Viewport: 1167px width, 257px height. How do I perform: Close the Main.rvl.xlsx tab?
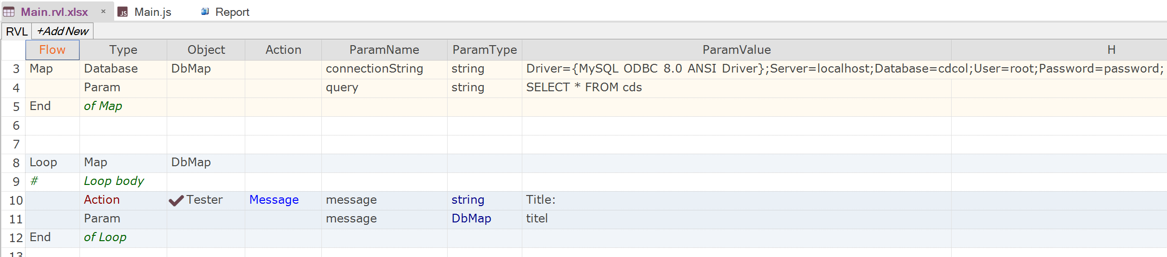(x=103, y=12)
